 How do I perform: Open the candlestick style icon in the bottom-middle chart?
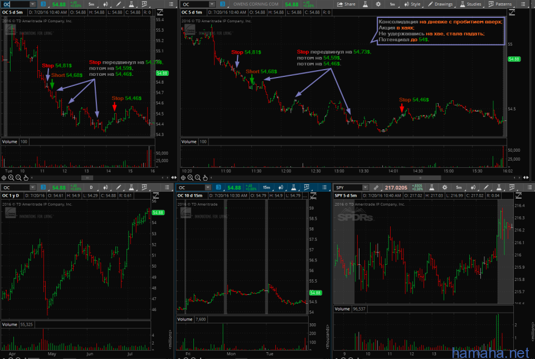click(281, 187)
